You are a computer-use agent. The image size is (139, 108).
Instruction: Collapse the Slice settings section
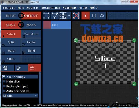(4, 77)
